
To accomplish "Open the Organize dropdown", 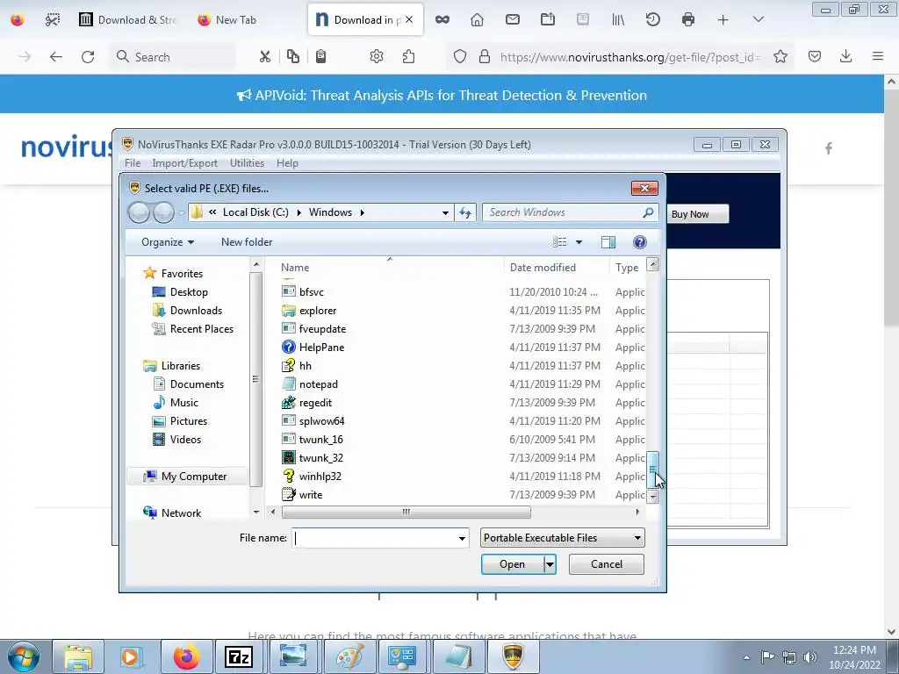I will pos(168,242).
